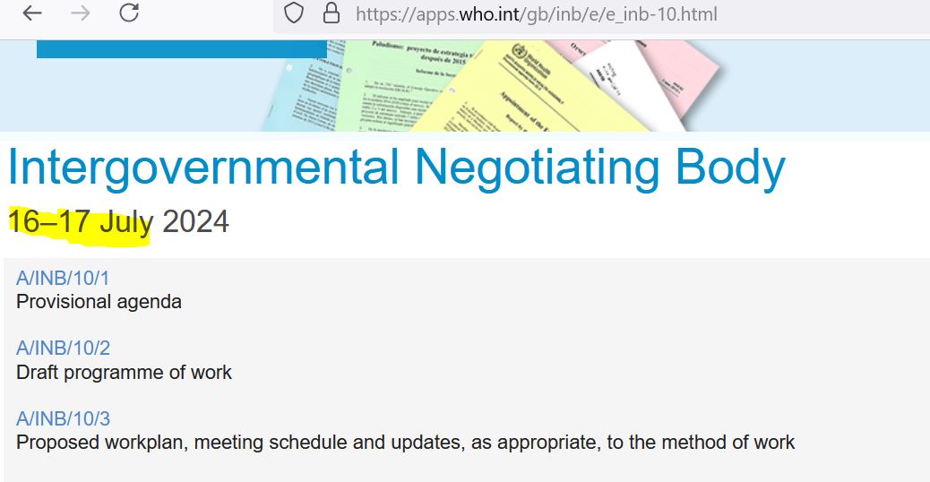Click the Intergovernmental Negotiating Body heading
Screen dimensions: 930x482
point(396,168)
